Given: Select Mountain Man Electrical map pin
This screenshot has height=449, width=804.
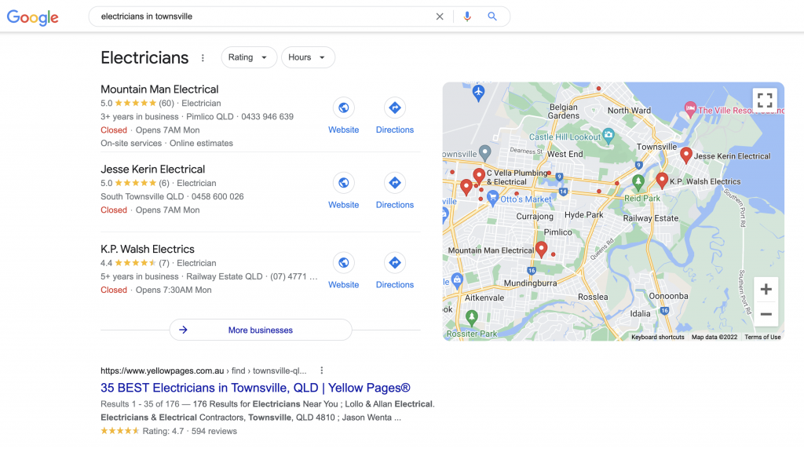Looking at the screenshot, I should (x=541, y=249).
